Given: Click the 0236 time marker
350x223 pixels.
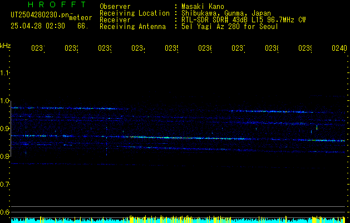Looking at the screenshot, I should (205, 48).
